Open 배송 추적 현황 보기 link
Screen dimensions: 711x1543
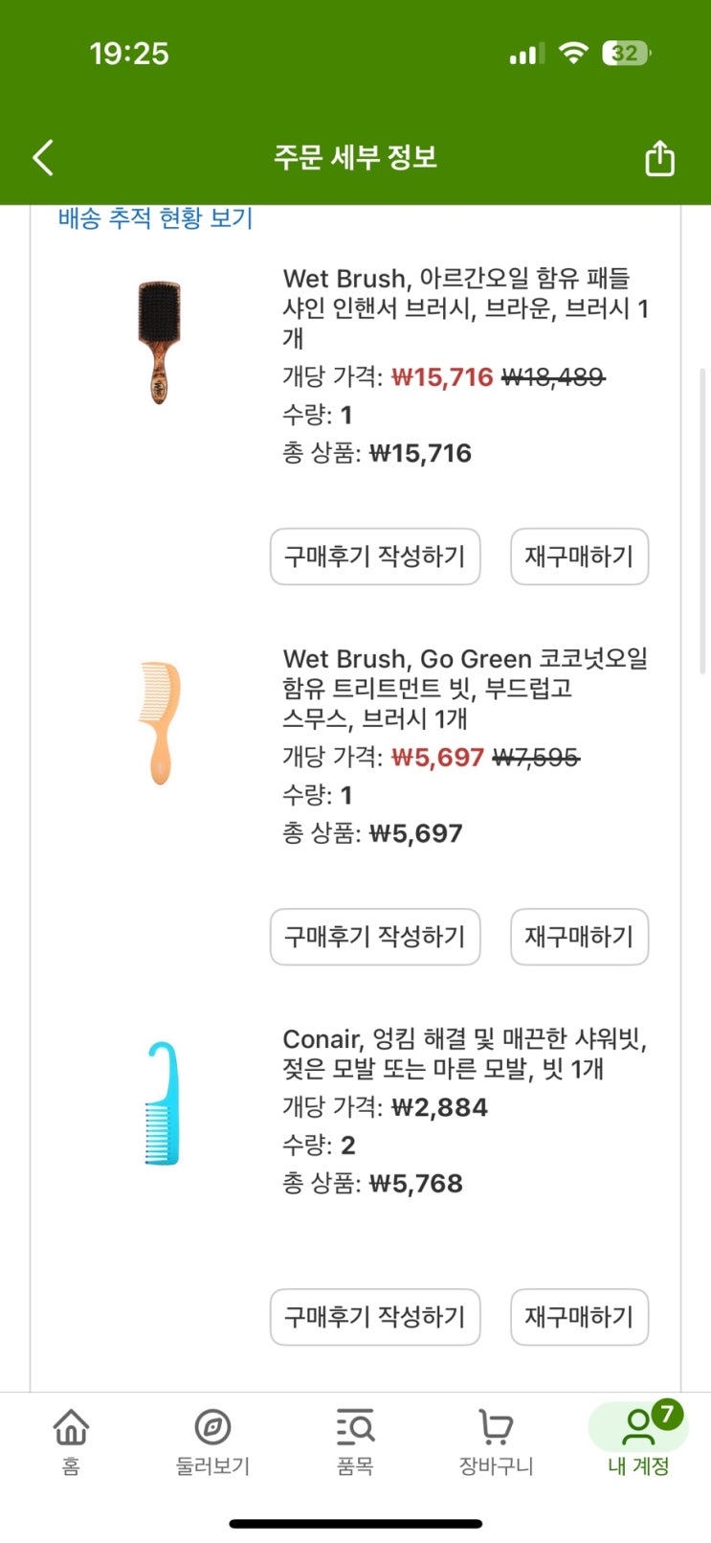pyautogui.click(x=155, y=218)
